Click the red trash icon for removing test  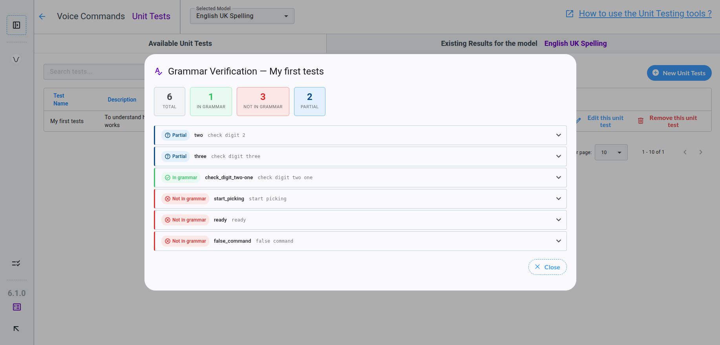click(x=641, y=121)
